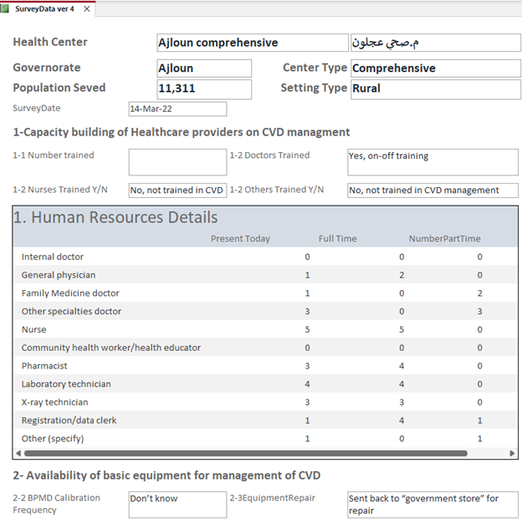Select the Others Trained Y/N field
522x519 pixels.
click(x=432, y=190)
